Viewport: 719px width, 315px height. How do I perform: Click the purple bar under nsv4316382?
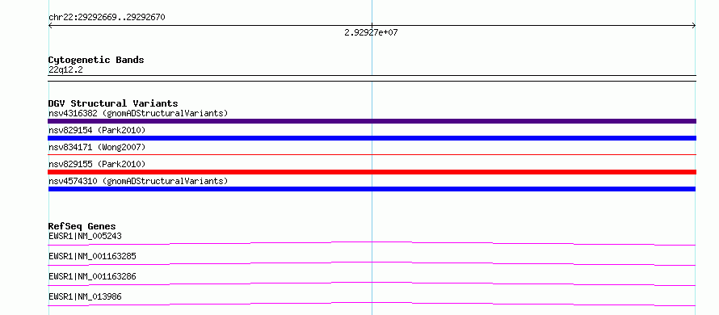[372, 121]
